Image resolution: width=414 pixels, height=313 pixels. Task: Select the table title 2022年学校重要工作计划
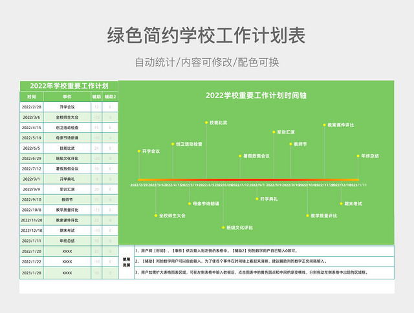[69, 86]
